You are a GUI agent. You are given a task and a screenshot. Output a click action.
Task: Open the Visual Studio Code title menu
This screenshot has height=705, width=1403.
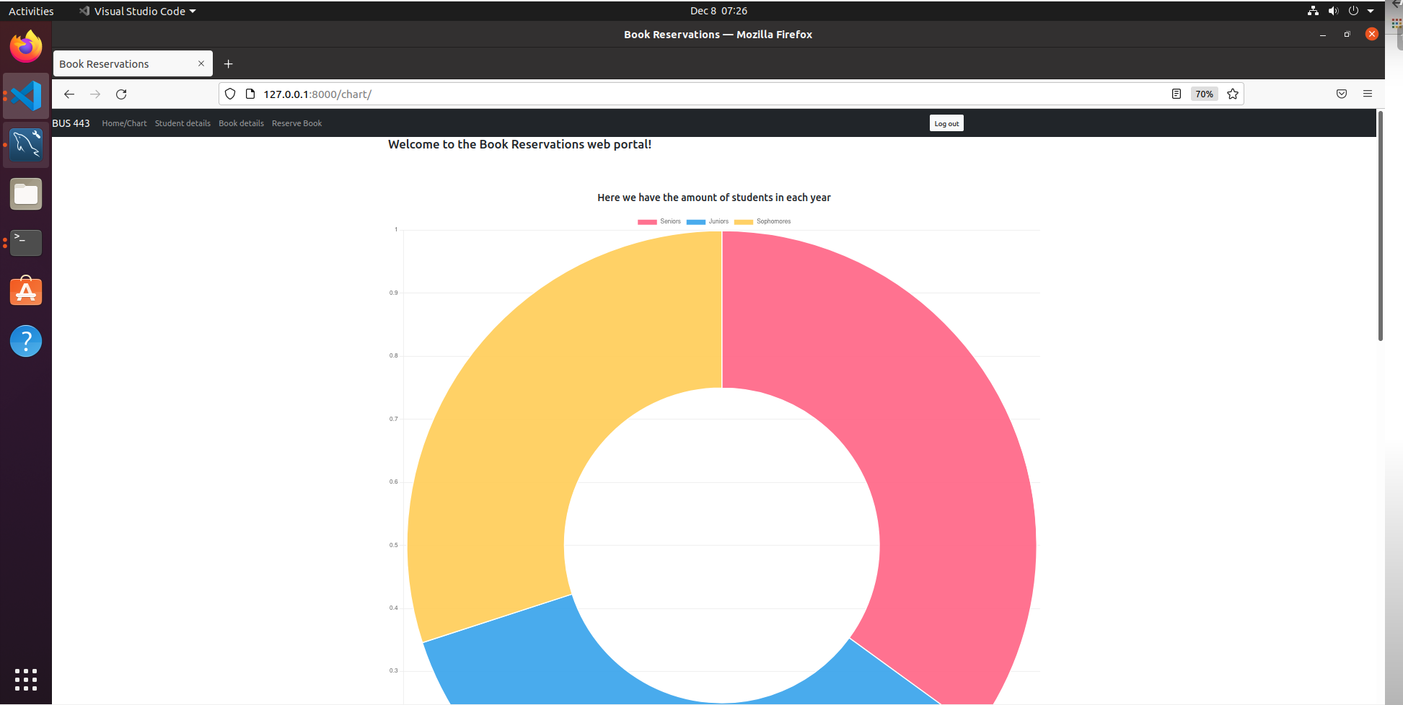click(x=137, y=11)
